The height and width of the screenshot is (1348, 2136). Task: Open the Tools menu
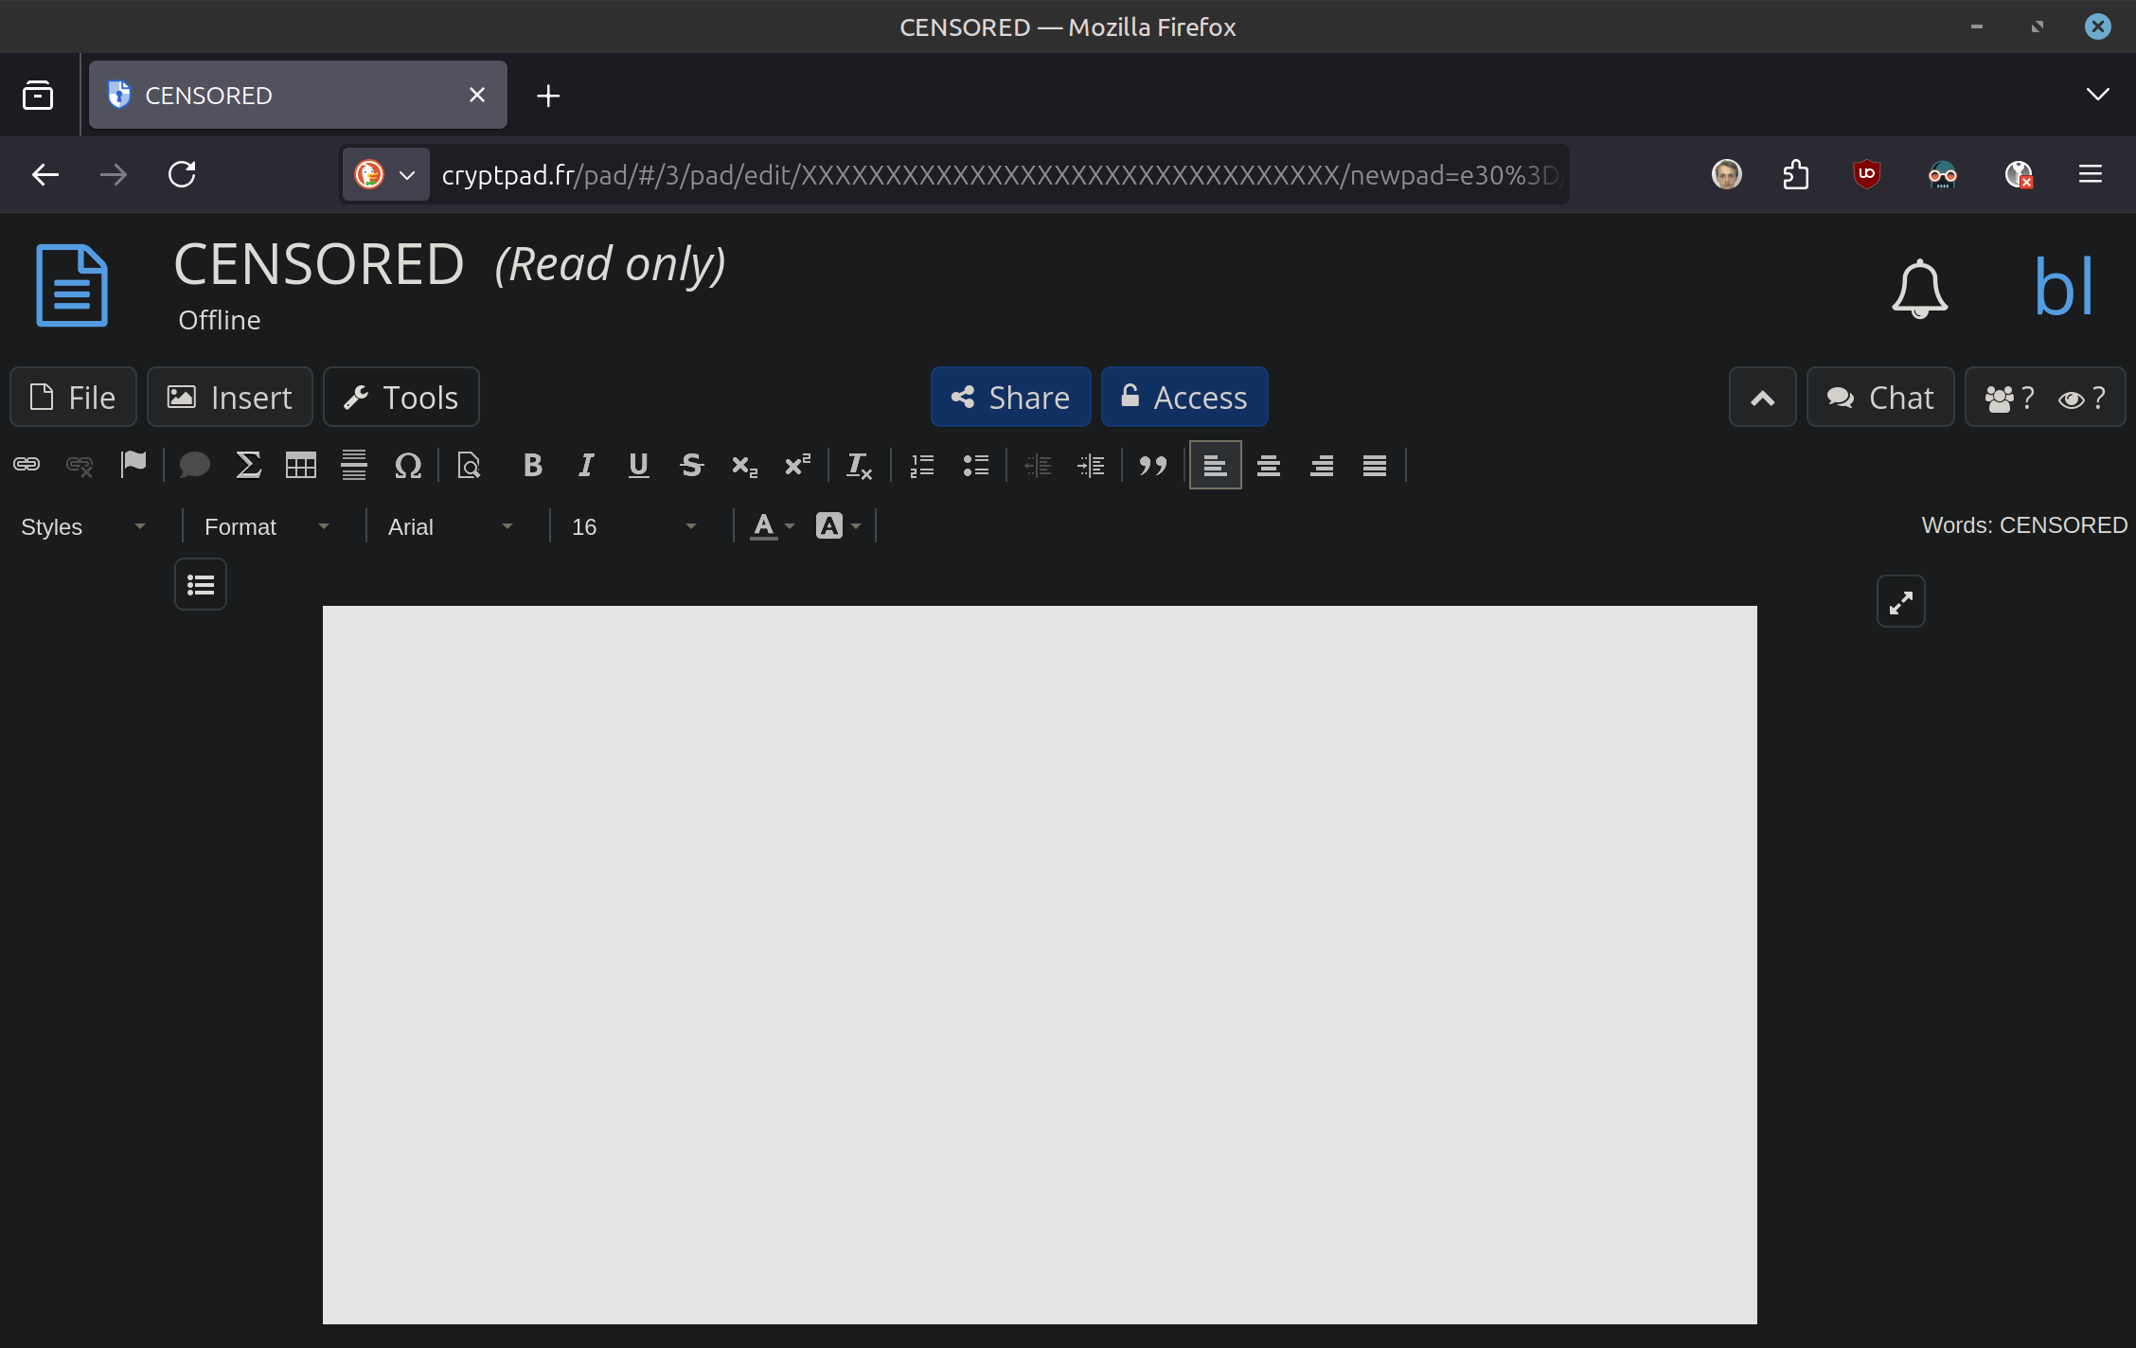click(x=400, y=398)
